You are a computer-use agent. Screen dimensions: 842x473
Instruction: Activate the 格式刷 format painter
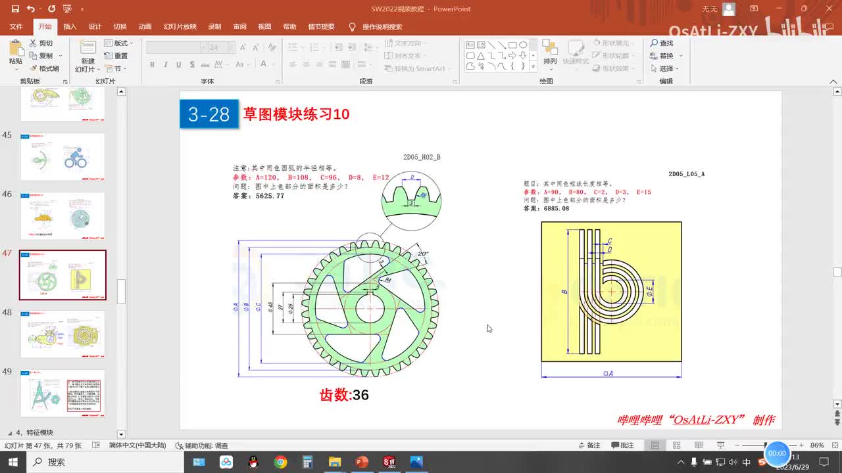pos(45,68)
